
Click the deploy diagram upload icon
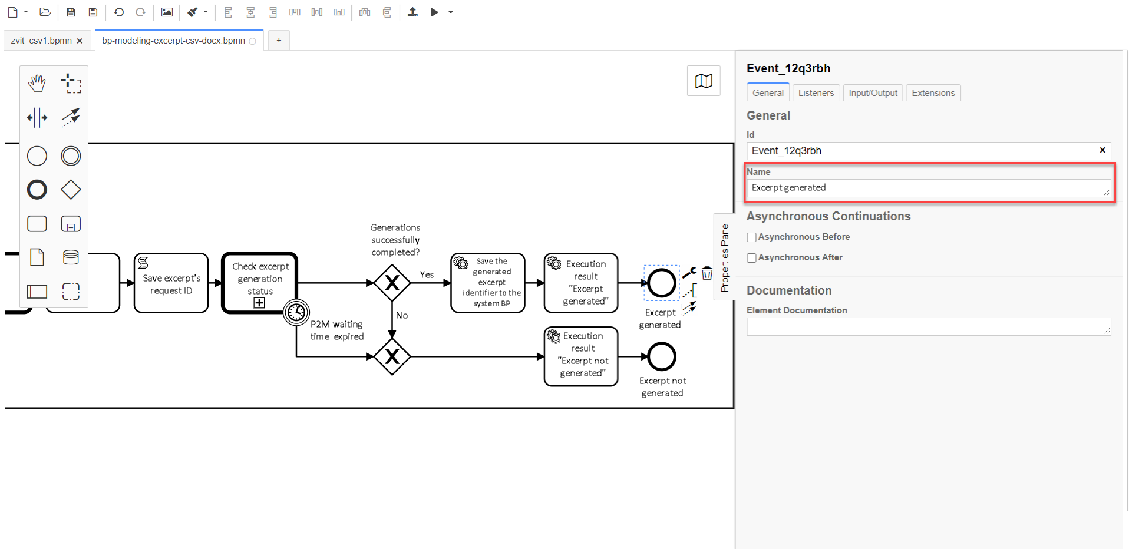coord(412,12)
